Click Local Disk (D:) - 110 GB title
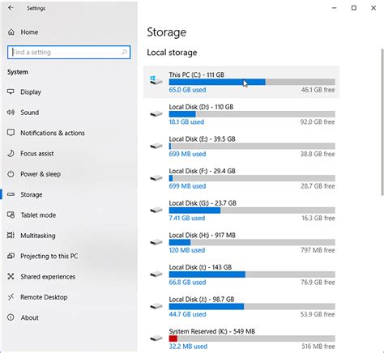 coord(201,107)
